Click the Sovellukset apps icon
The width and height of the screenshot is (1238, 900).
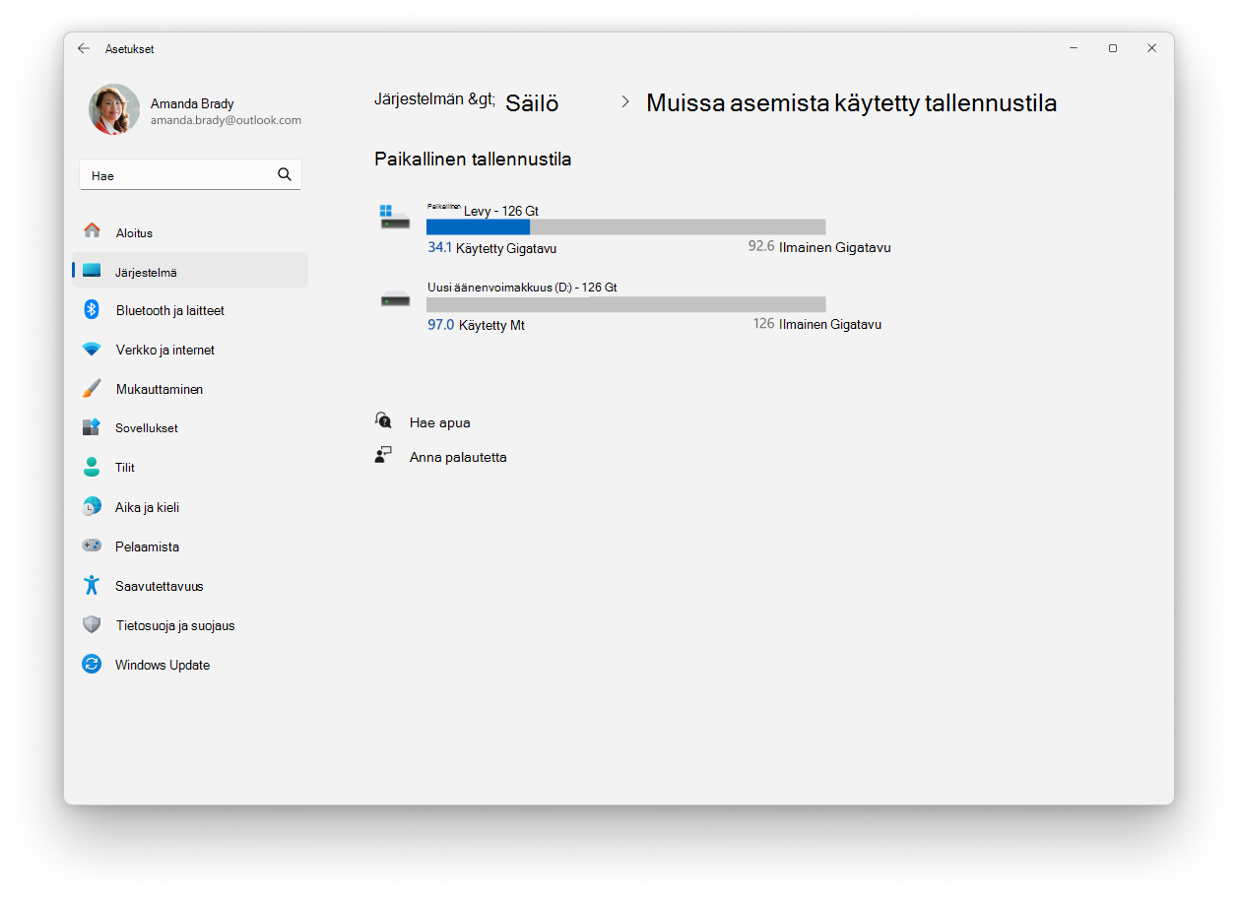[92, 427]
